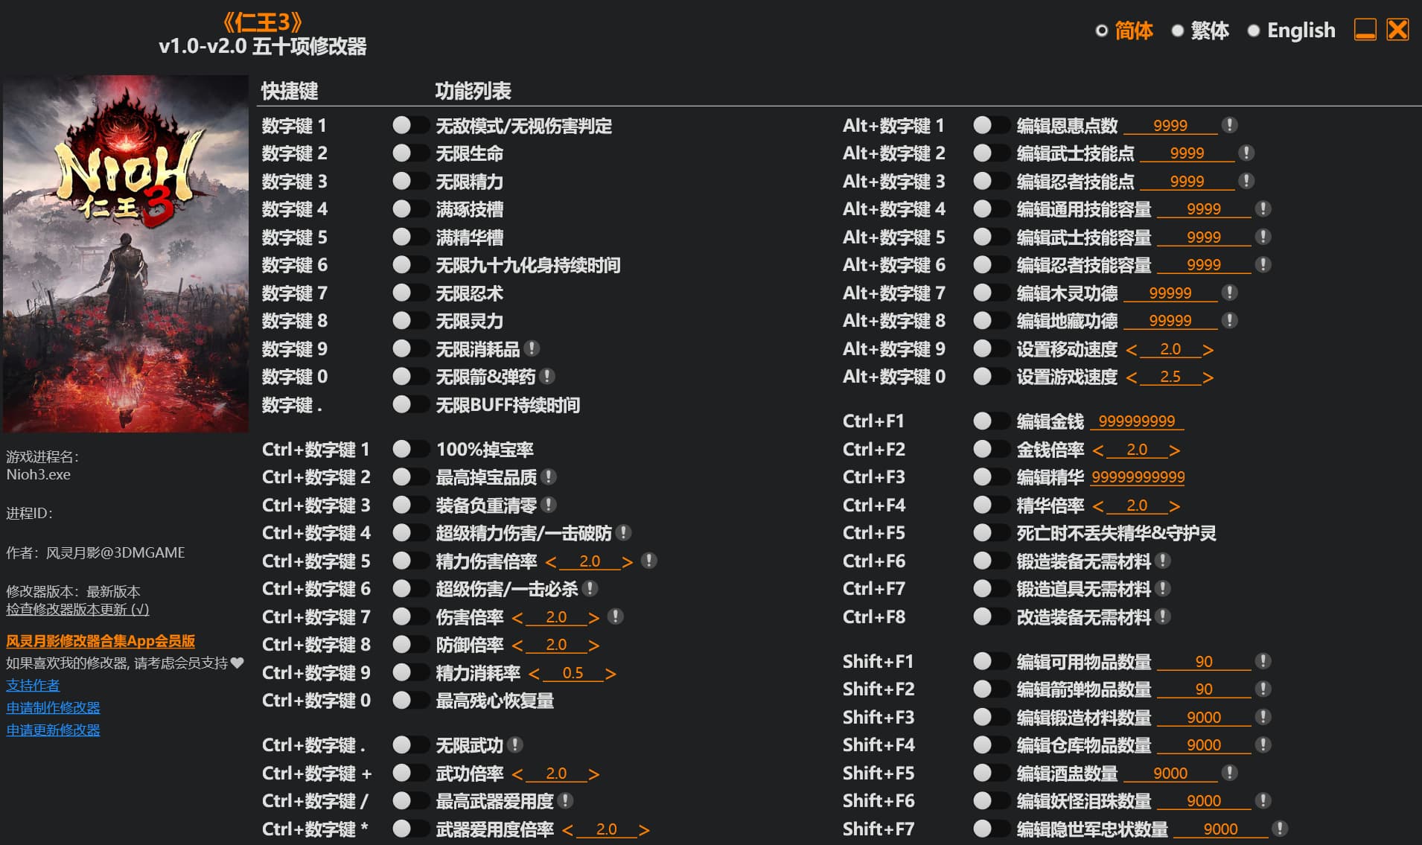Decrease 精华倍率 with left arrow
1422x845 pixels.
[x=1098, y=506]
